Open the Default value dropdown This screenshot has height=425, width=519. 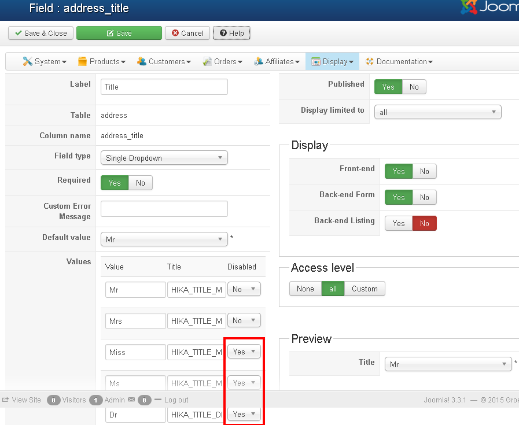click(x=164, y=239)
